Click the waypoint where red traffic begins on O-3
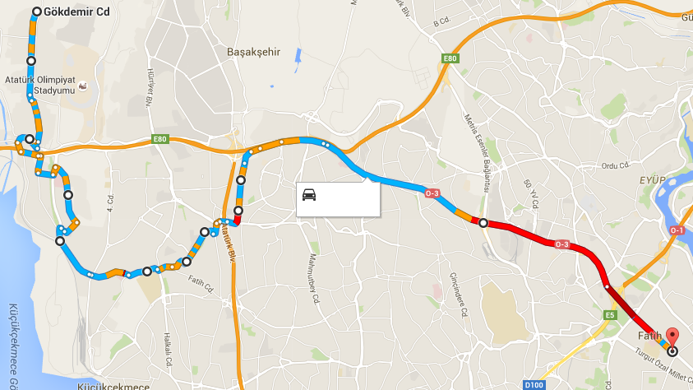 coord(483,223)
